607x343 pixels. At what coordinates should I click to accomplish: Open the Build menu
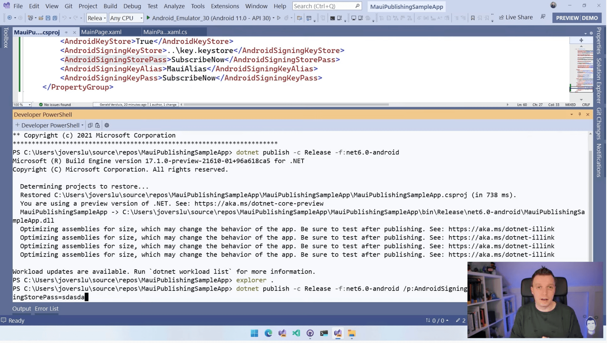(x=110, y=6)
